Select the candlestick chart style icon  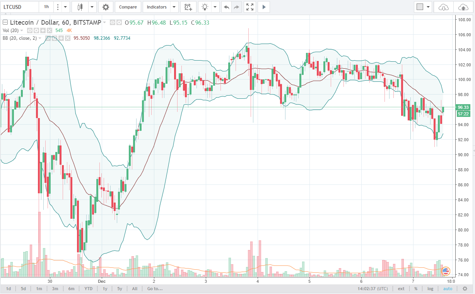pyautogui.click(x=80, y=7)
